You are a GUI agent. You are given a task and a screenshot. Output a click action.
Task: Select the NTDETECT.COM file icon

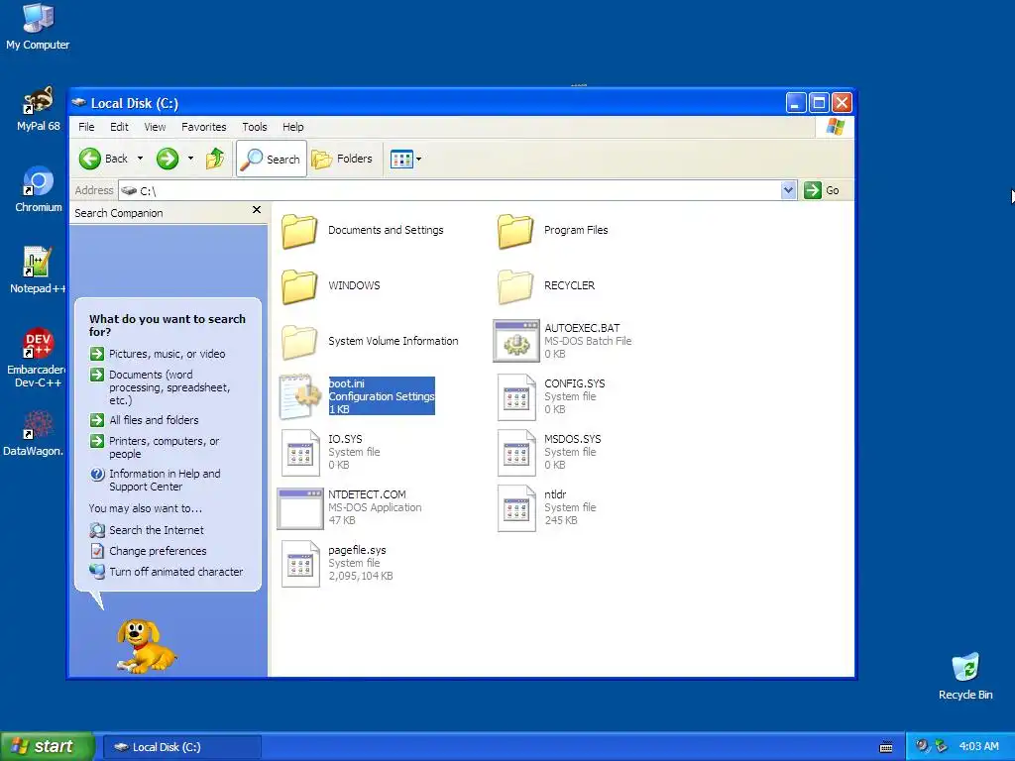(299, 508)
